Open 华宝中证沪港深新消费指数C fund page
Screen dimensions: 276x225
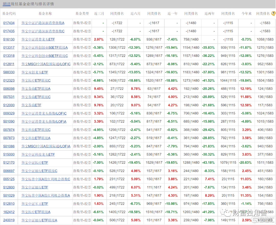(43, 31)
